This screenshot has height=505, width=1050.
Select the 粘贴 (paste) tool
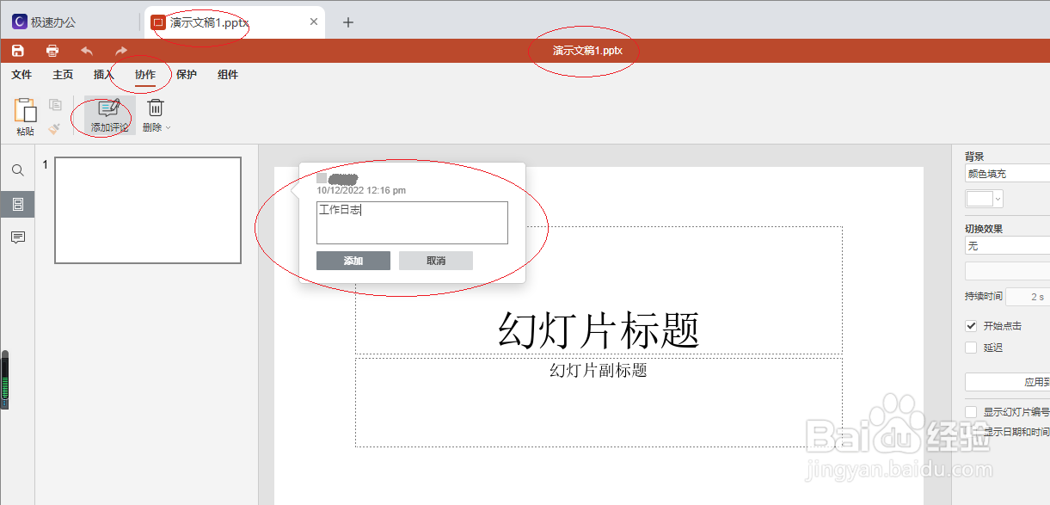[x=25, y=114]
